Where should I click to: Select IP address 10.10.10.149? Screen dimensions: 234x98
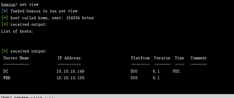click(x=70, y=71)
